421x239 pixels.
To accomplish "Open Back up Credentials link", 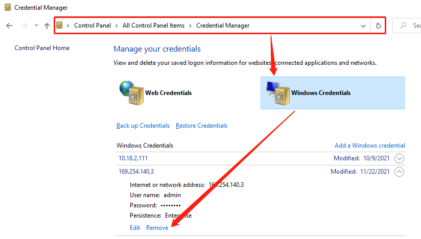I will point(143,126).
